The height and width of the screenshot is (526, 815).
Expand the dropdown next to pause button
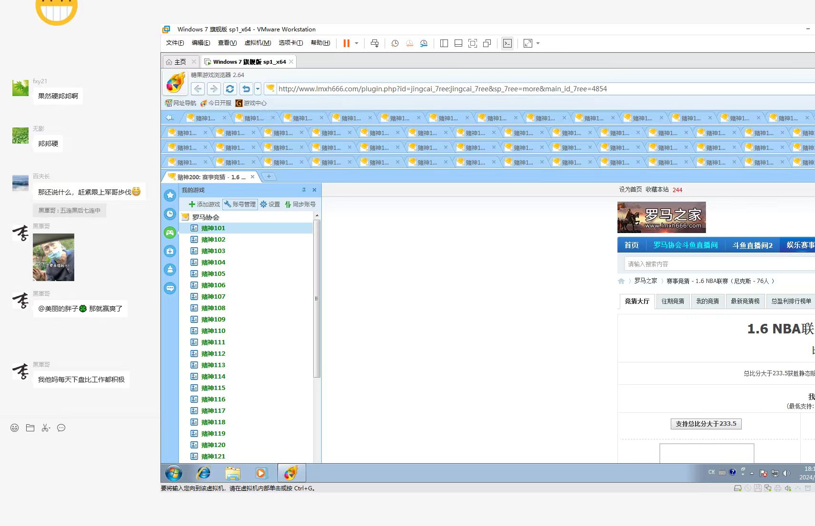356,43
